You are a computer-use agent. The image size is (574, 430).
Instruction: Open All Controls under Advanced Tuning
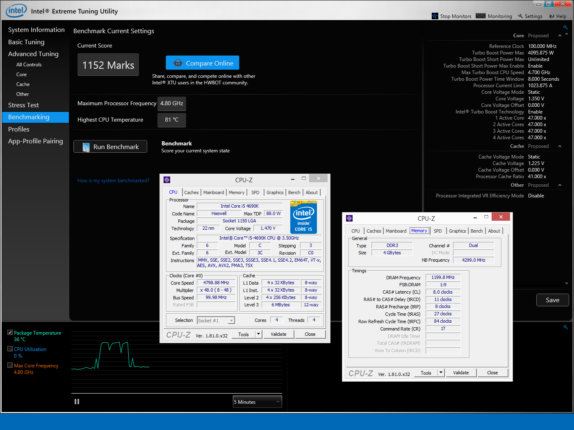point(29,65)
